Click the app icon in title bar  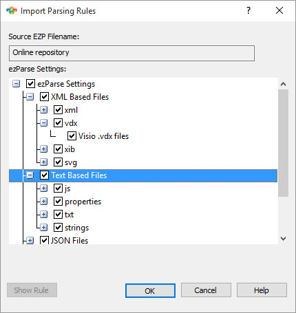coord(12,11)
